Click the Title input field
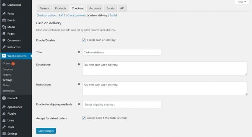252x137 pixels. click(122, 52)
